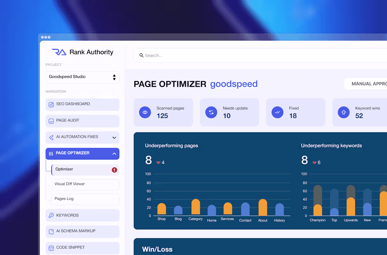Click the Blog bar in pages chart

coord(178,210)
